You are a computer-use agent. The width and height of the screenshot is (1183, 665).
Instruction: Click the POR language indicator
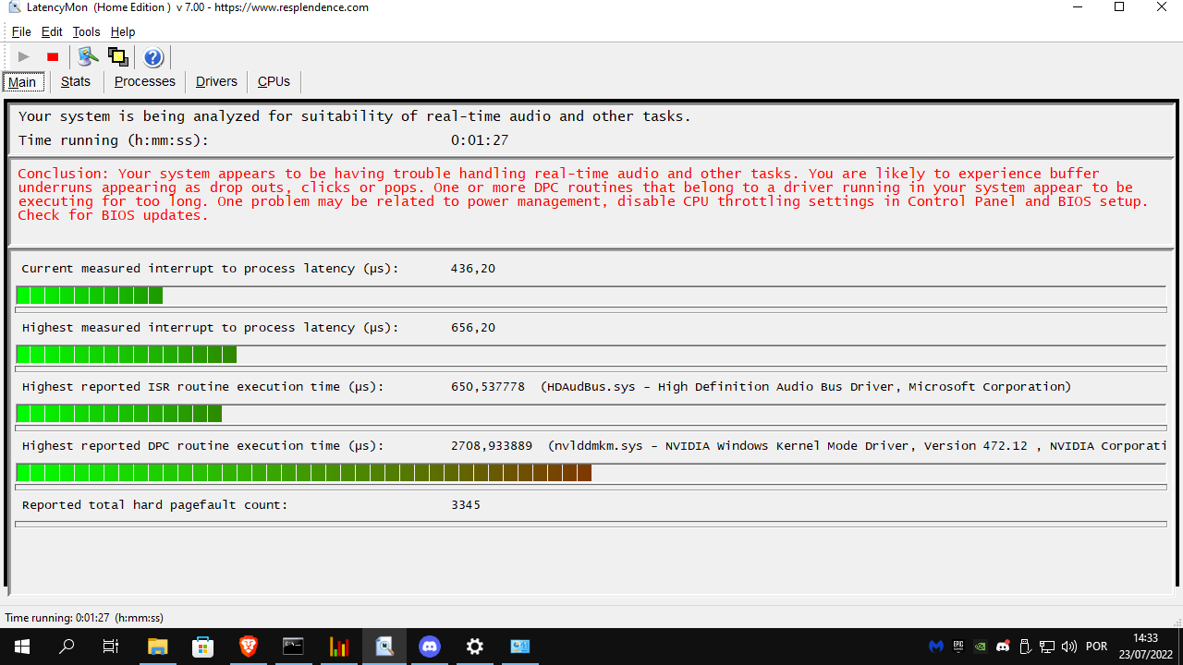coord(1097,647)
